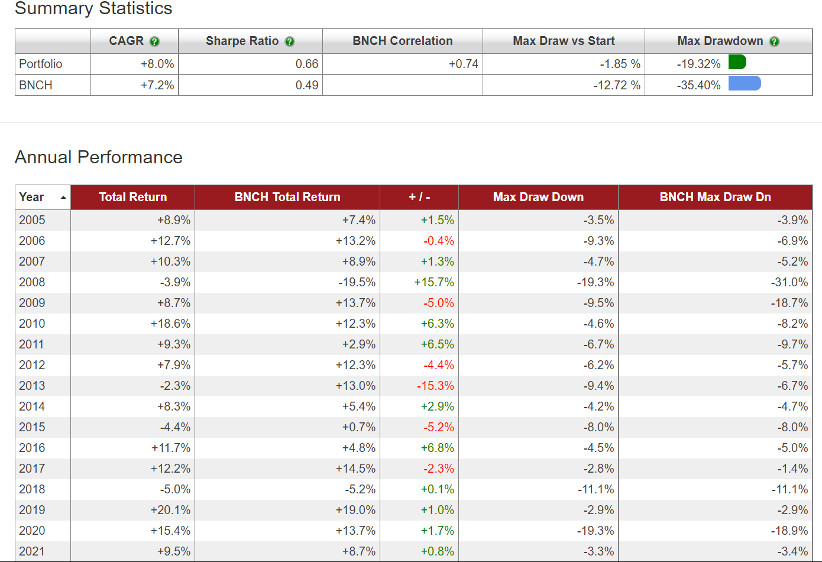Select the 2011 difference value +6.5%
Screen dimensions: 822x562
coord(438,344)
